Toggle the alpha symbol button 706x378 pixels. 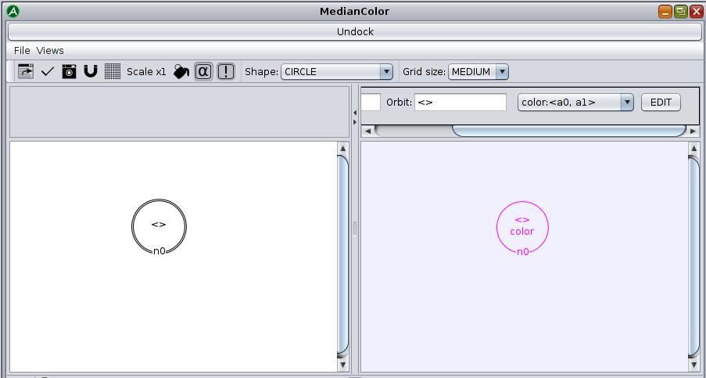(203, 71)
